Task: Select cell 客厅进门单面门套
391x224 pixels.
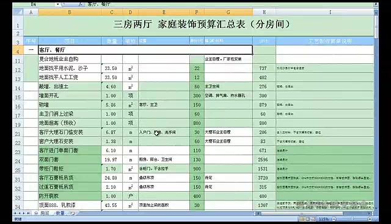Action: [x=70, y=150]
